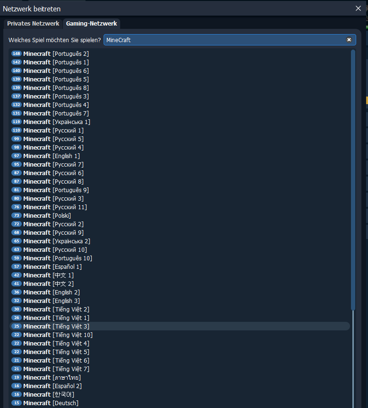Select Minecraft [Português 8]
This screenshot has width=368, height=408.
[x=180, y=88]
